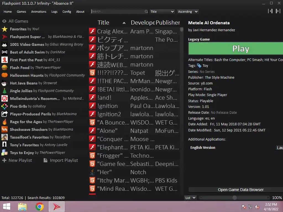Viewport: 283px width, 212px height.
Task: Open the Logs tab
Action: coord(54,12)
